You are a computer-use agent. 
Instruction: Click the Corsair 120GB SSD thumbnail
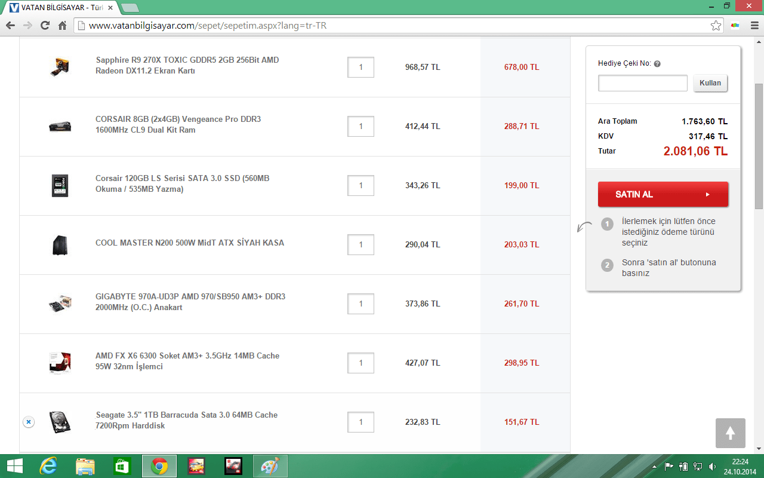pyautogui.click(x=60, y=186)
